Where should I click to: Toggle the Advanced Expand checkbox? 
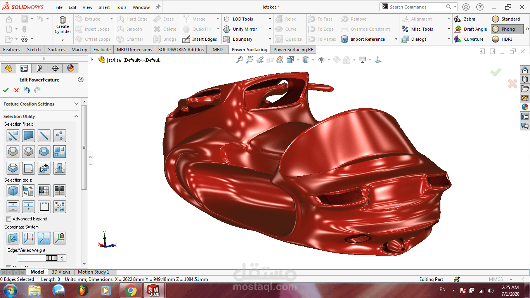(9, 219)
